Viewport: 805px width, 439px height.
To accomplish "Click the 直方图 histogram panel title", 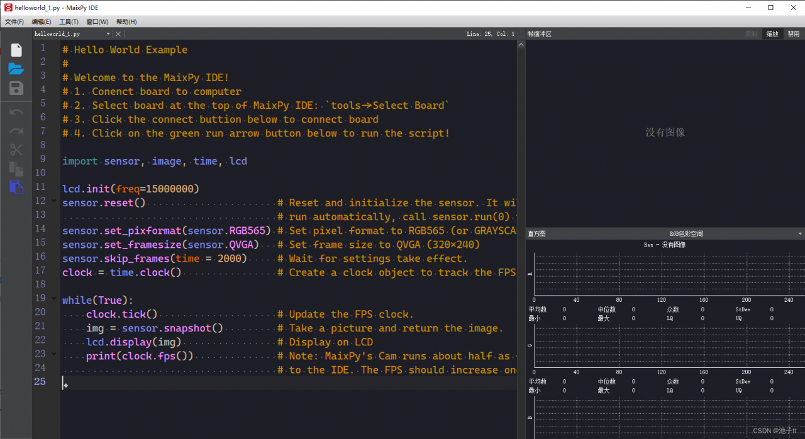I will 536,233.
